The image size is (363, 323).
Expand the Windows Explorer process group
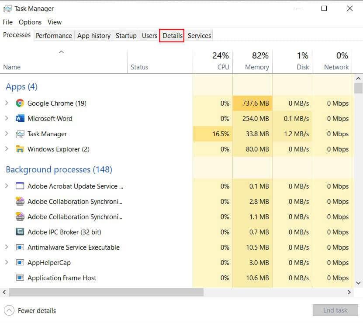pyautogui.click(x=7, y=149)
